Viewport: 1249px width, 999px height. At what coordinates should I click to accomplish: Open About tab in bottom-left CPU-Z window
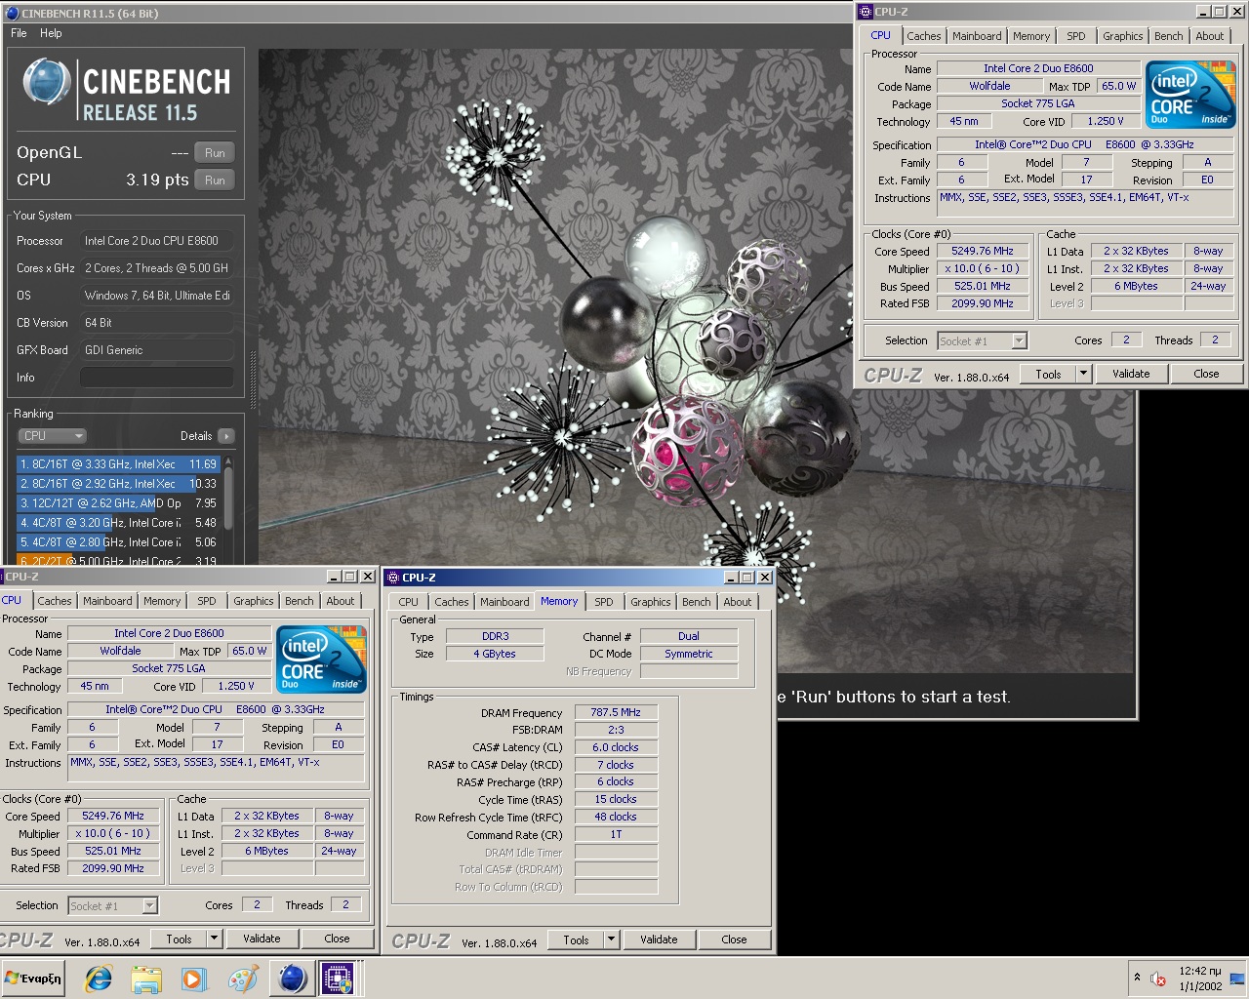click(x=341, y=601)
